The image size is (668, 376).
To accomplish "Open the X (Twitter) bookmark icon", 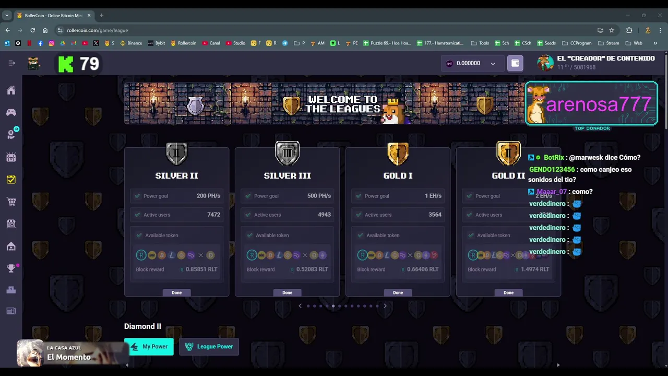I will 96,43.
